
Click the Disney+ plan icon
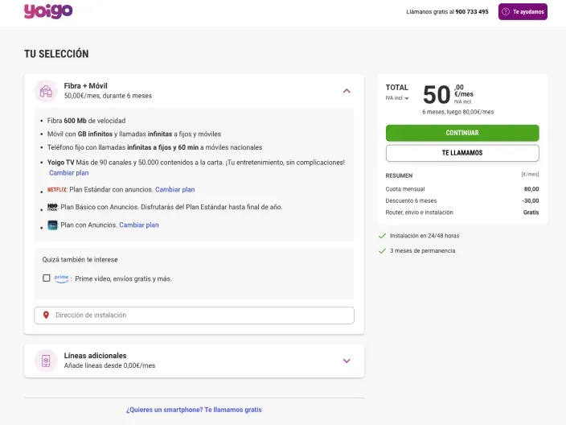53,225
